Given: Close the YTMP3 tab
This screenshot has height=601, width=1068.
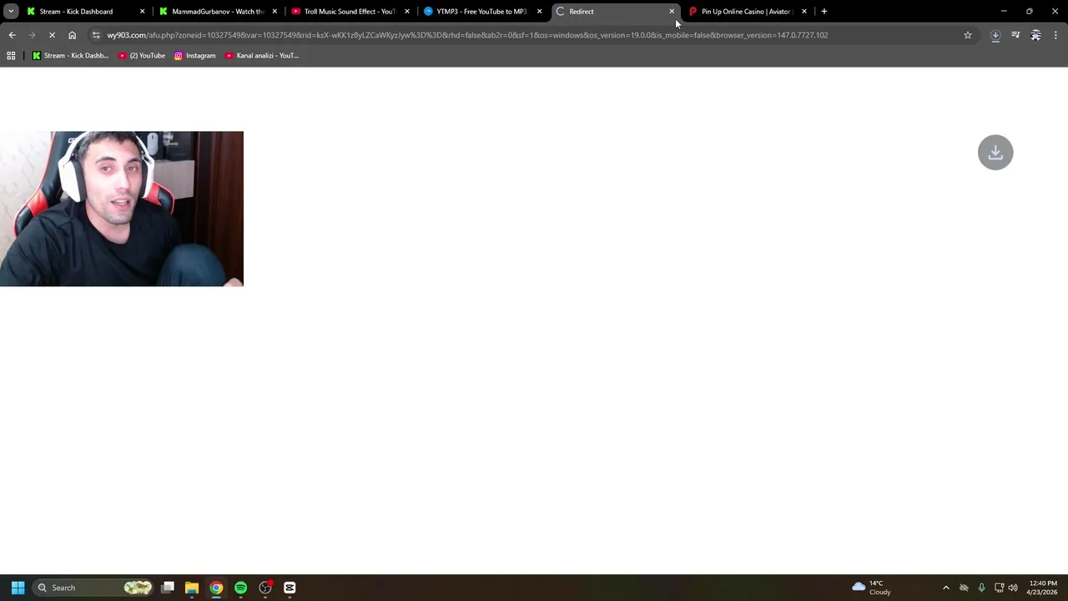Looking at the screenshot, I should click(x=539, y=12).
